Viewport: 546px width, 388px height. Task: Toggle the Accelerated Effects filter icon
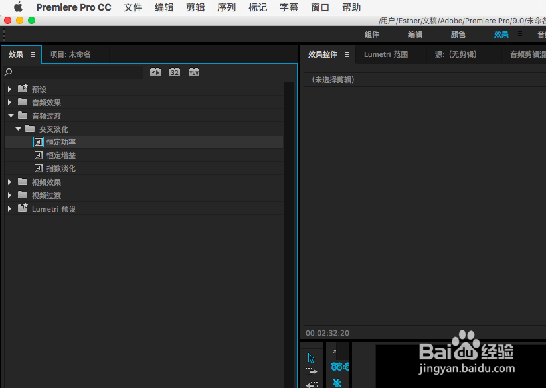pos(155,72)
